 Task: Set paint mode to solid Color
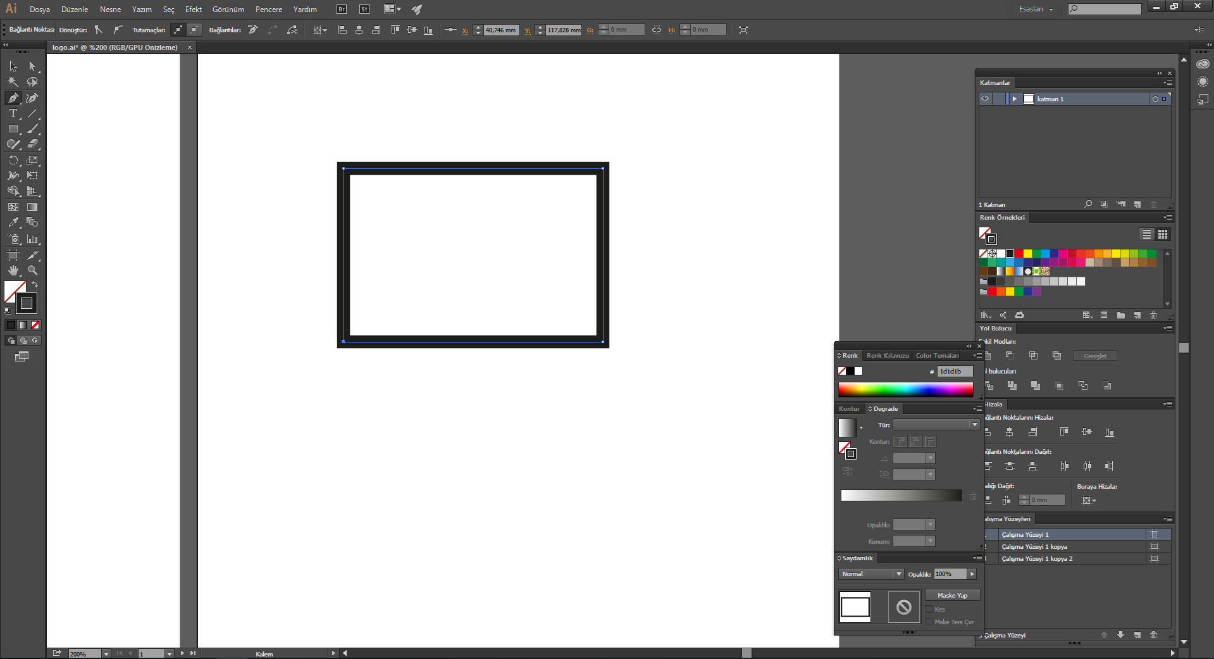[x=11, y=325]
